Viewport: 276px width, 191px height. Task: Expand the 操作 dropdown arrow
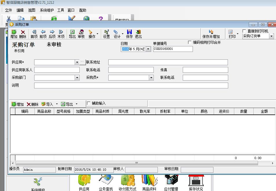(97, 34)
